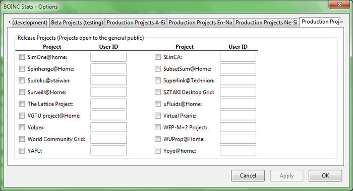Open the Production Projects Ne-Si tab
Screen dimensions: 353x191
click(267, 23)
